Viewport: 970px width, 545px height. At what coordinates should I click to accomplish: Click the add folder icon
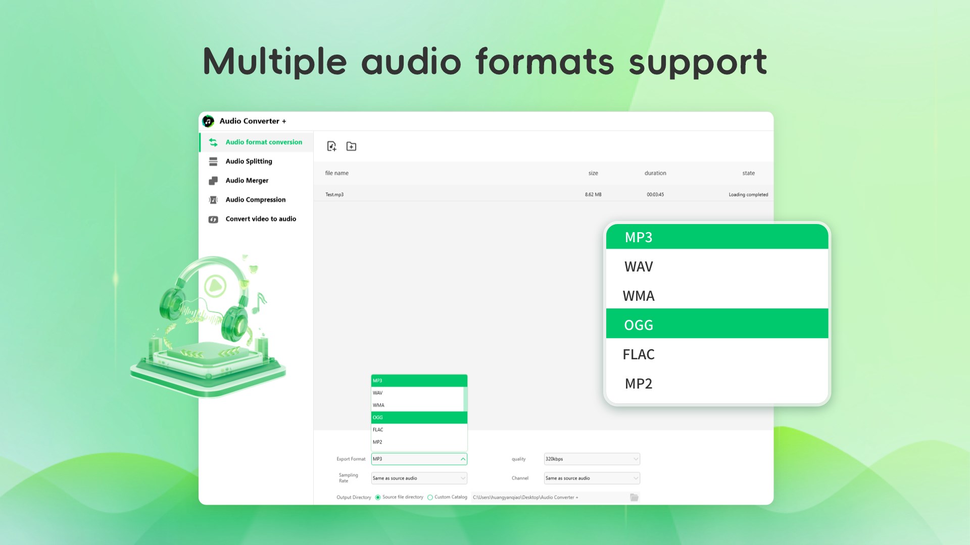tap(351, 146)
